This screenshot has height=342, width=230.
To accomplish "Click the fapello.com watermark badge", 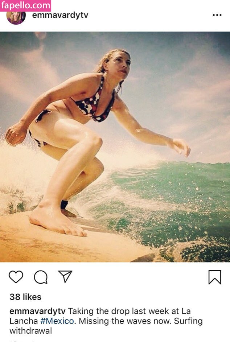I will (25, 6).
